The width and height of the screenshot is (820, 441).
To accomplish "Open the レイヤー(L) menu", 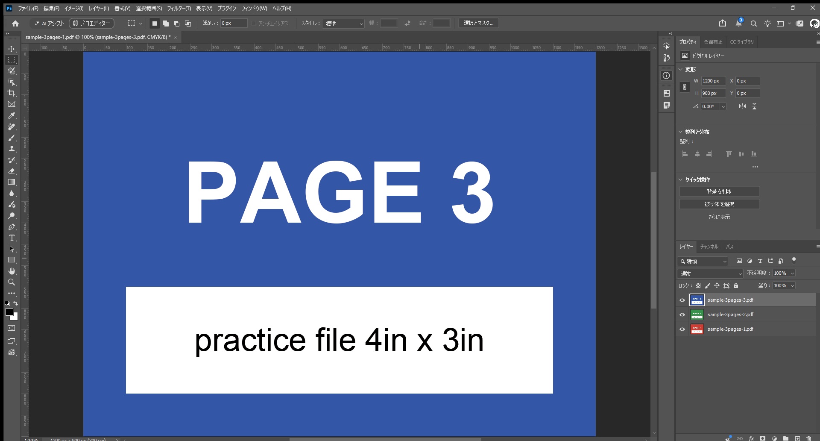I will [99, 9].
